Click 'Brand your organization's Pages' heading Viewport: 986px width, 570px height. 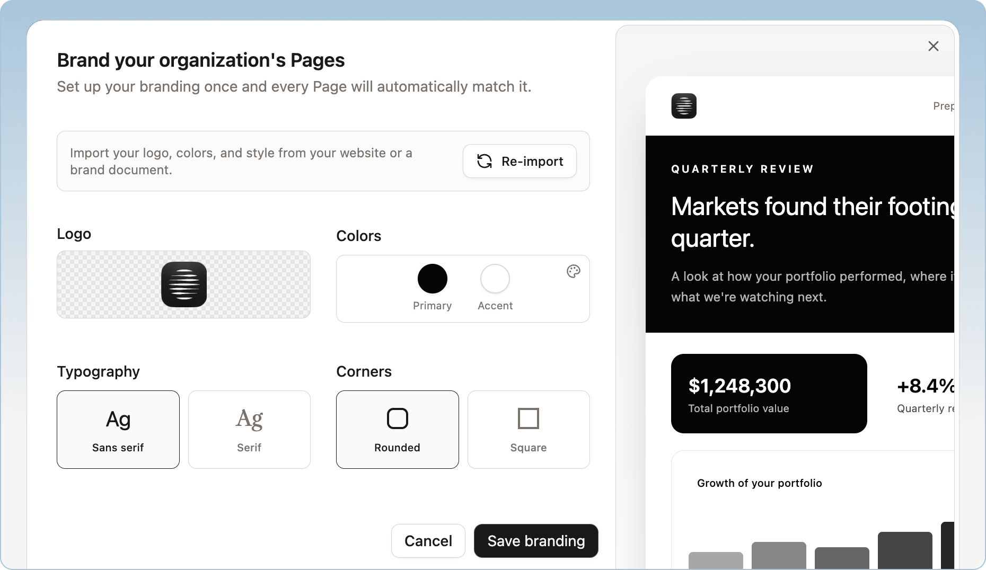pos(201,60)
